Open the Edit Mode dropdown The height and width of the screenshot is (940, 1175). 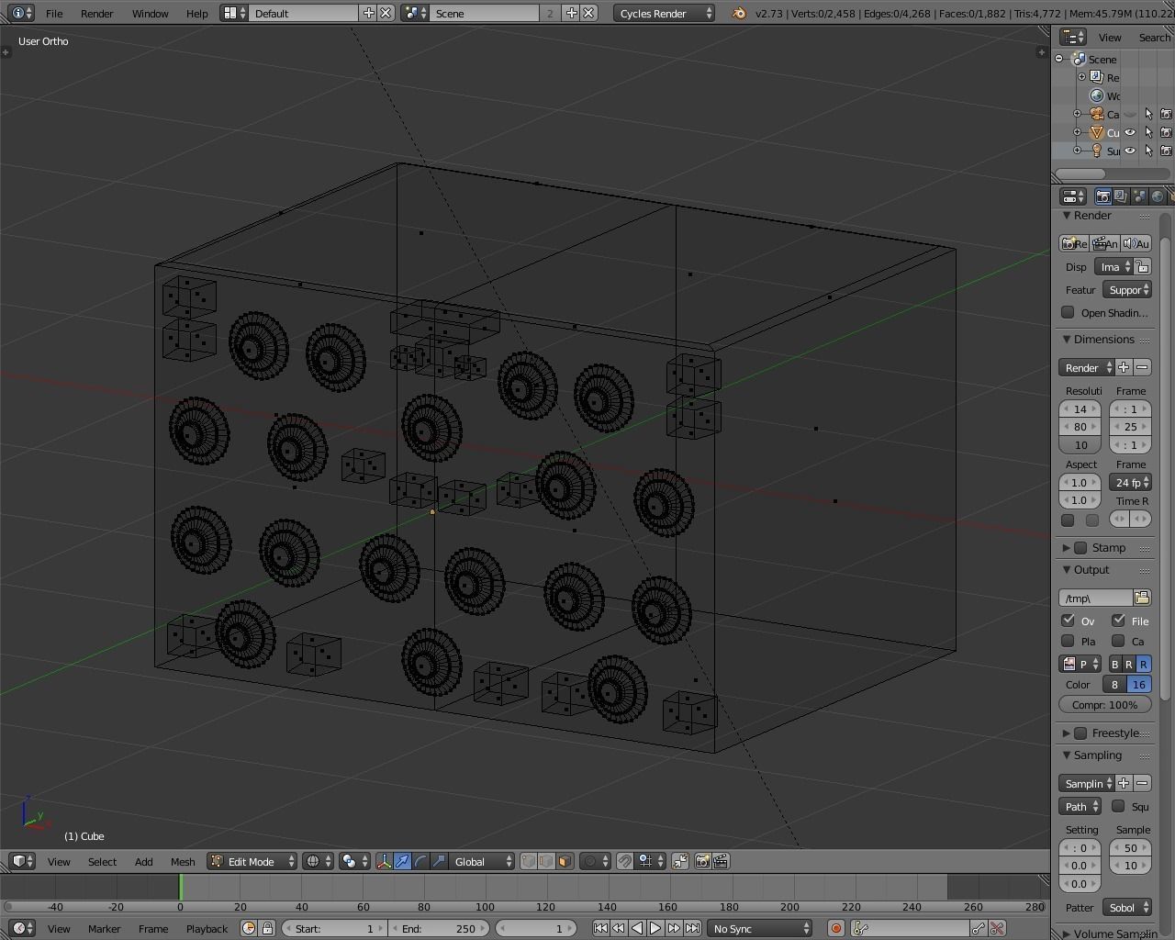252,861
